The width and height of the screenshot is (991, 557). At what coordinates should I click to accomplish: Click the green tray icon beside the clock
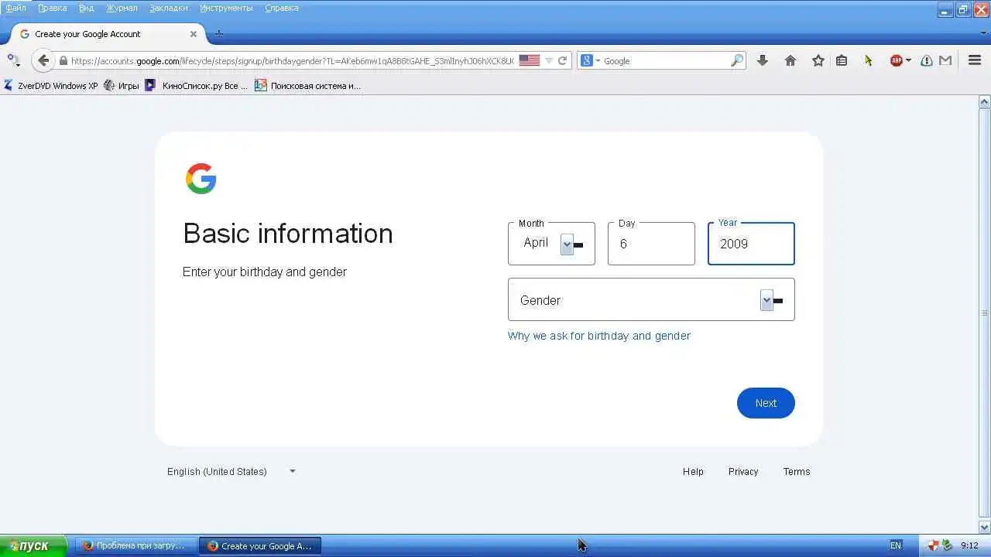pyautogui.click(x=946, y=545)
